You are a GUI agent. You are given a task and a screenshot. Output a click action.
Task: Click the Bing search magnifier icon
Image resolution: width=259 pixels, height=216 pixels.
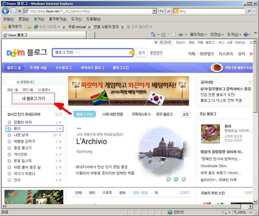click(249, 11)
